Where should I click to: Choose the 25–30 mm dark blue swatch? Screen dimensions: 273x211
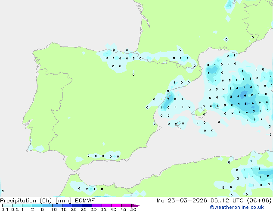coord(87,205)
